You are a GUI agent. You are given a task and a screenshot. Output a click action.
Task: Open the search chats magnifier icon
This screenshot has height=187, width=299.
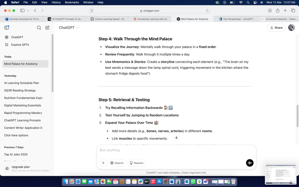pos(39,28)
